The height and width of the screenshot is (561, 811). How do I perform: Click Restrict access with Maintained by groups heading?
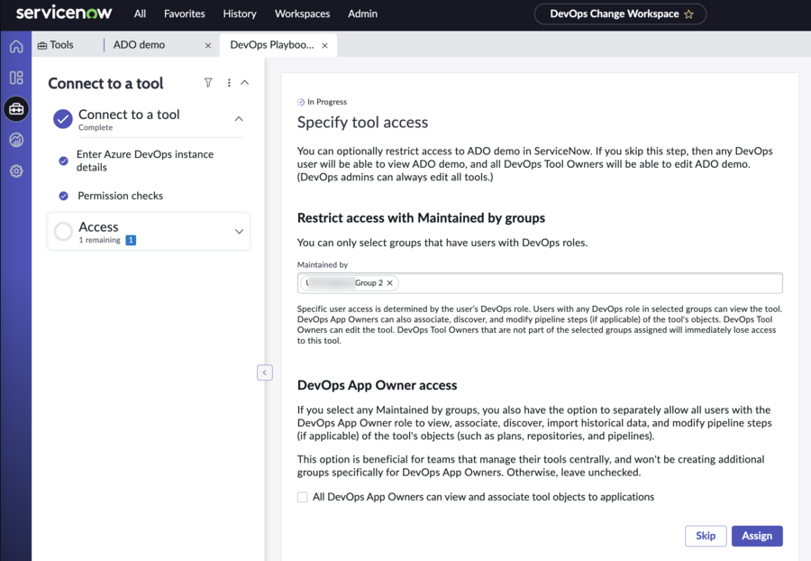(421, 218)
